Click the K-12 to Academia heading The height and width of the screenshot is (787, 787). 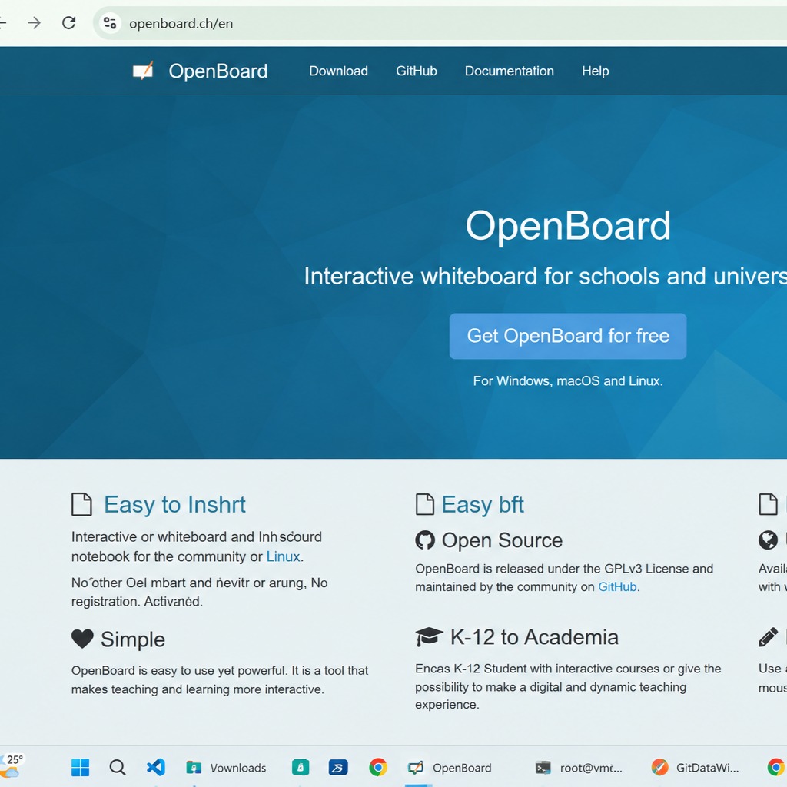(534, 637)
